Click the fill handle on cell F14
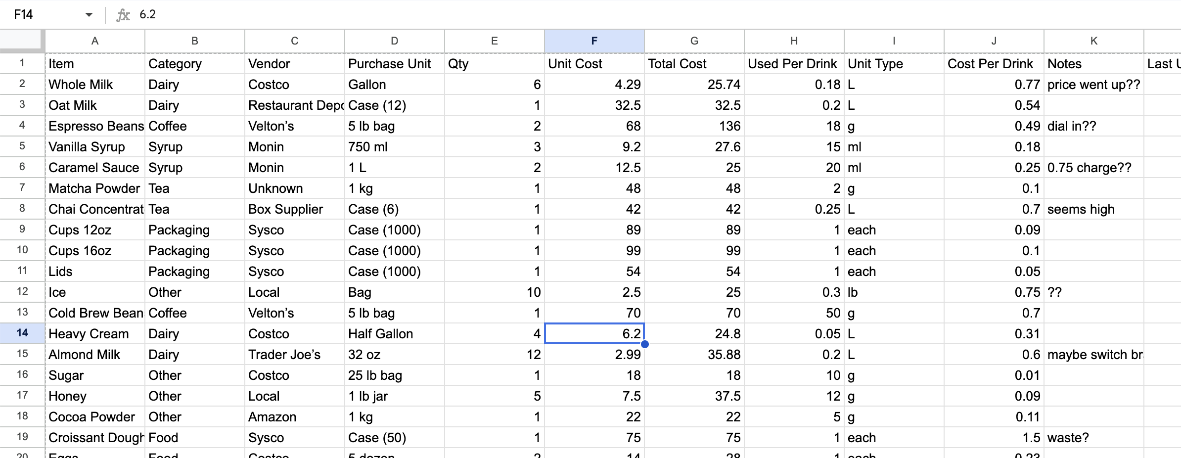This screenshot has width=1181, height=458. point(644,344)
